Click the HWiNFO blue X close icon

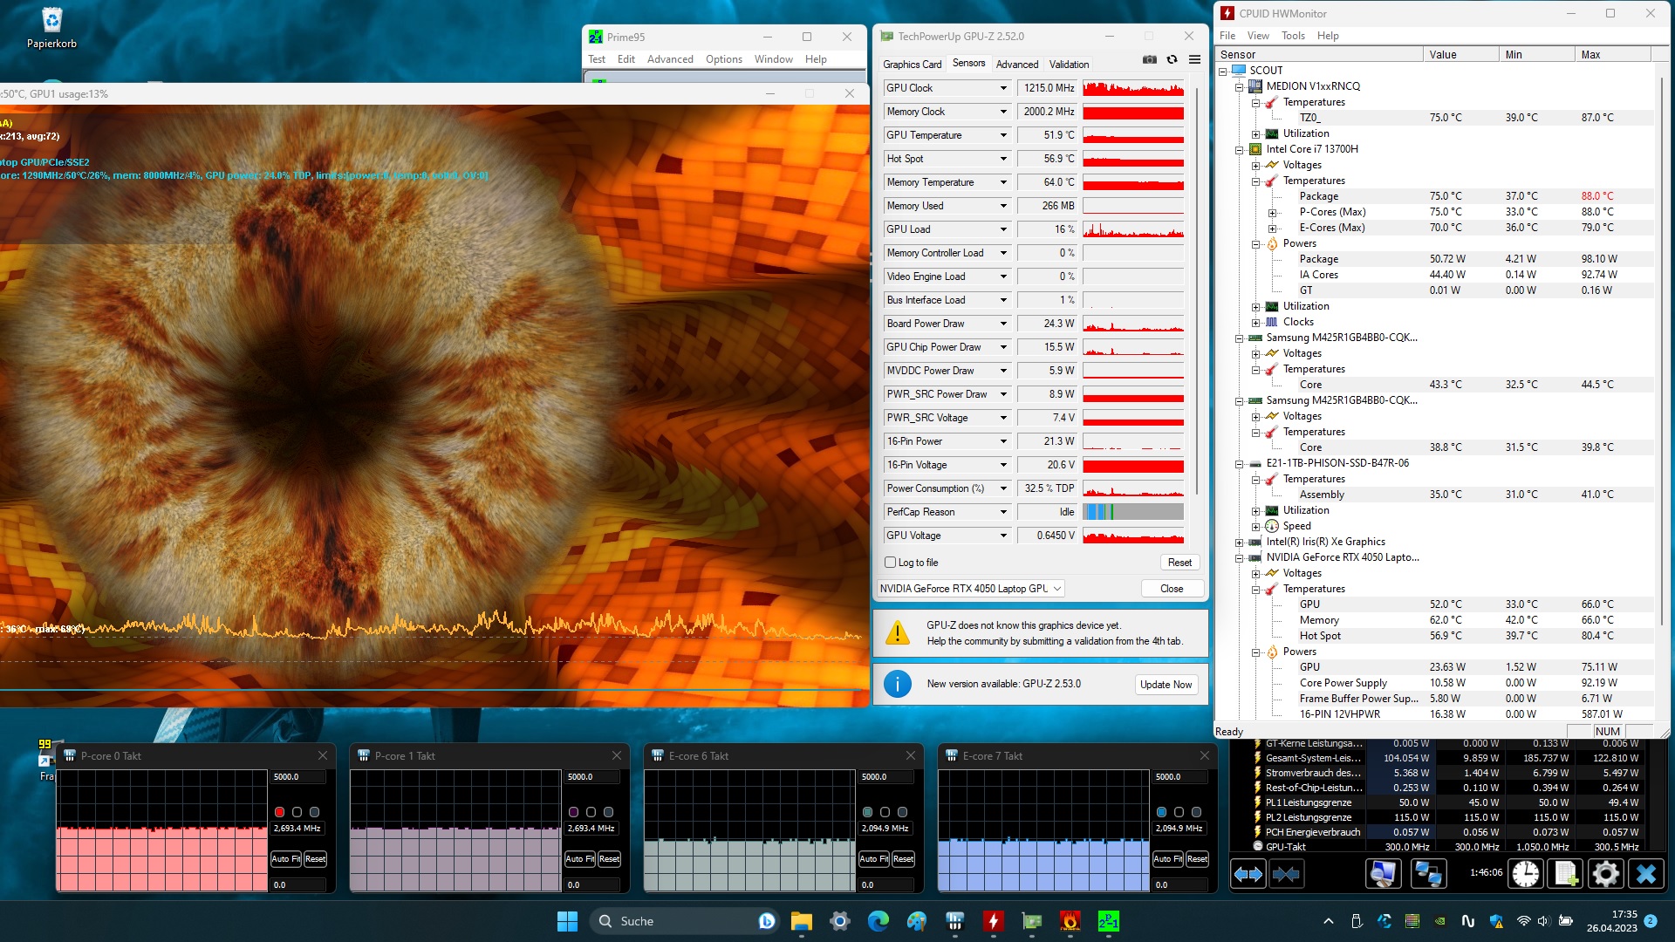coord(1645,873)
